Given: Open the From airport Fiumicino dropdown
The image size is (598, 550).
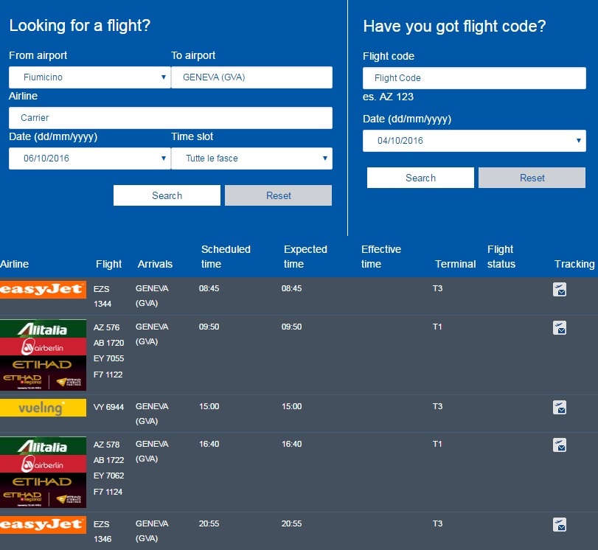Looking at the screenshot, I should [89, 77].
